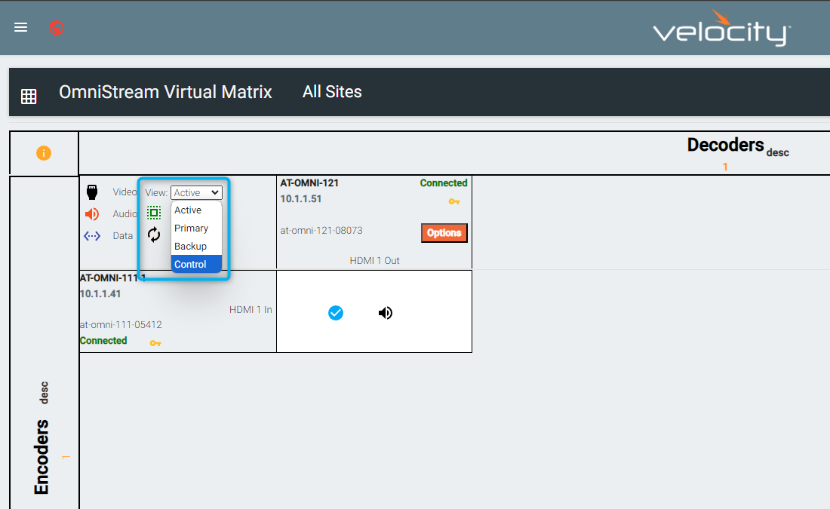Click the green dashed selection icon
Viewport: 830px width, 509px height.
[x=154, y=213]
